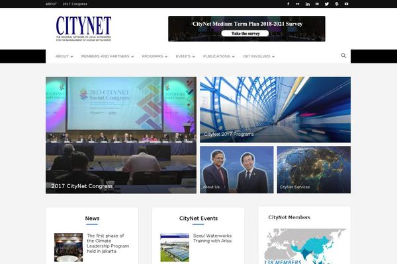Expand the Get Involved dropdown arrow
The image size is (397, 264).
[273, 57]
